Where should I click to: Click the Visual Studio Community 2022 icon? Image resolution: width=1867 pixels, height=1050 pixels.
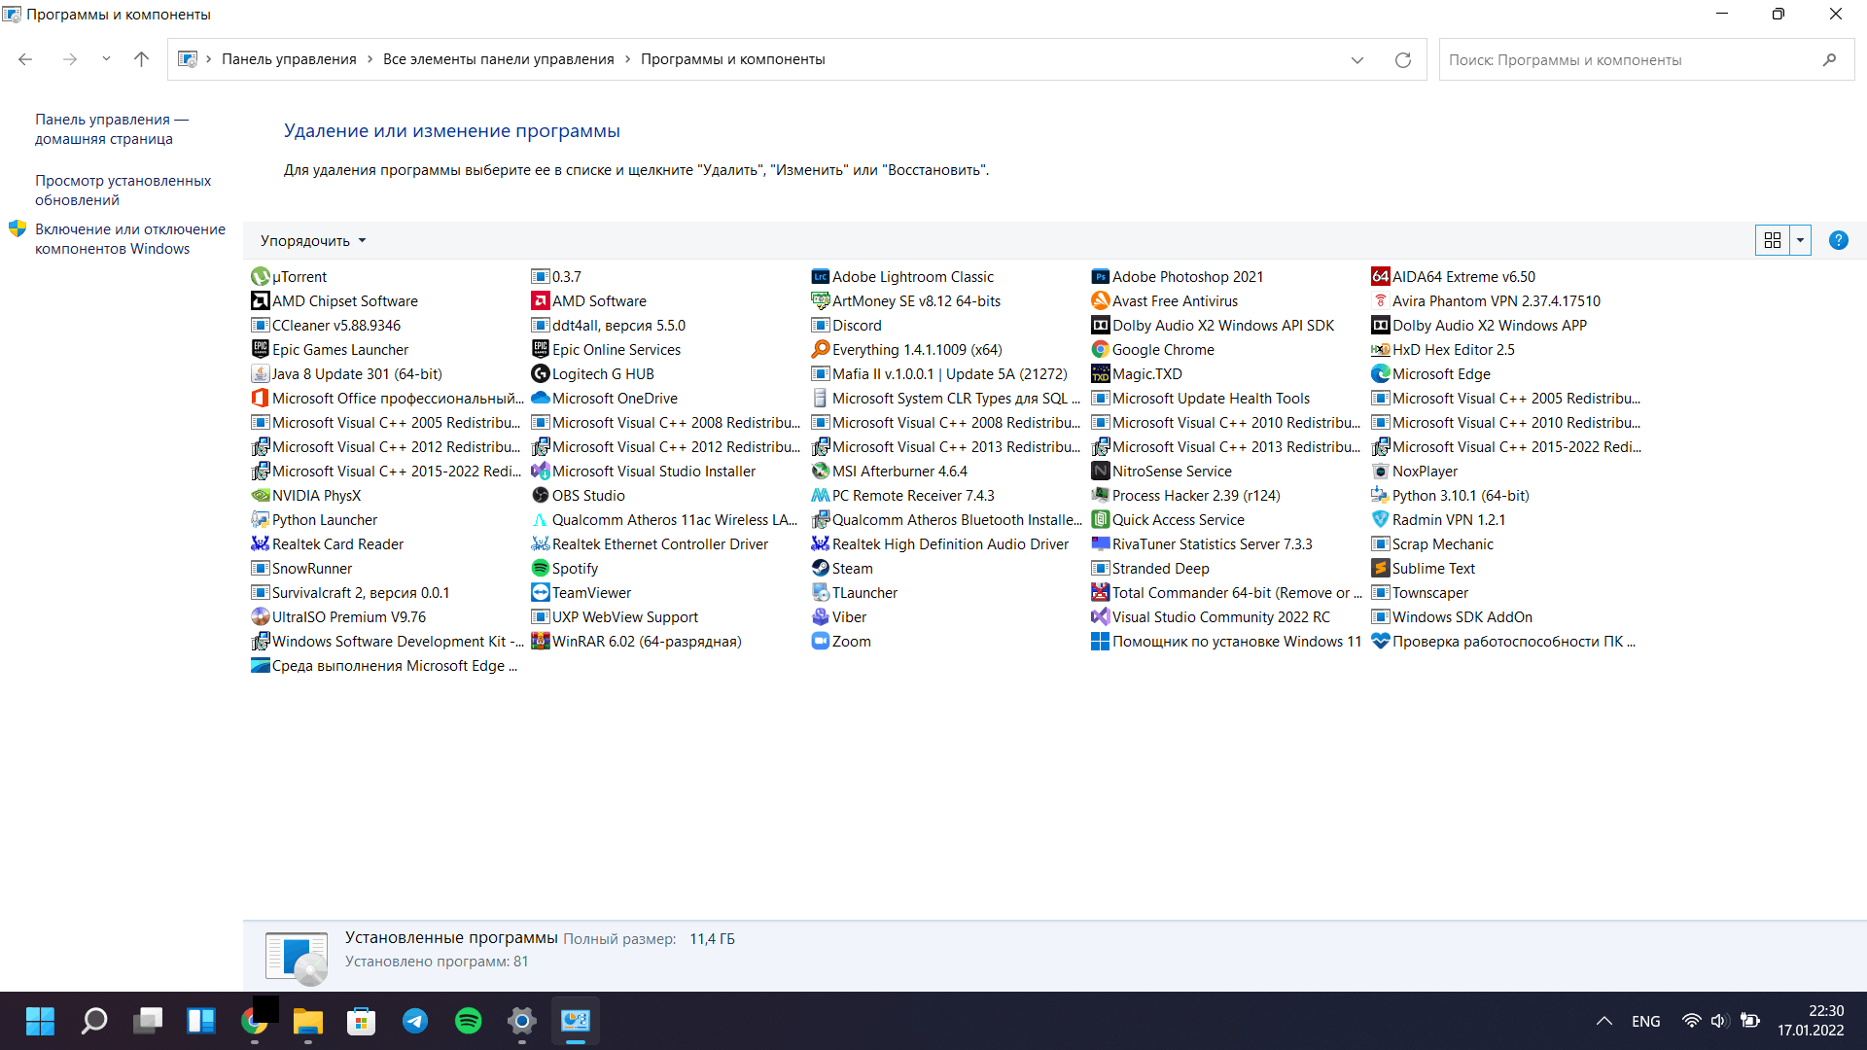1100,617
